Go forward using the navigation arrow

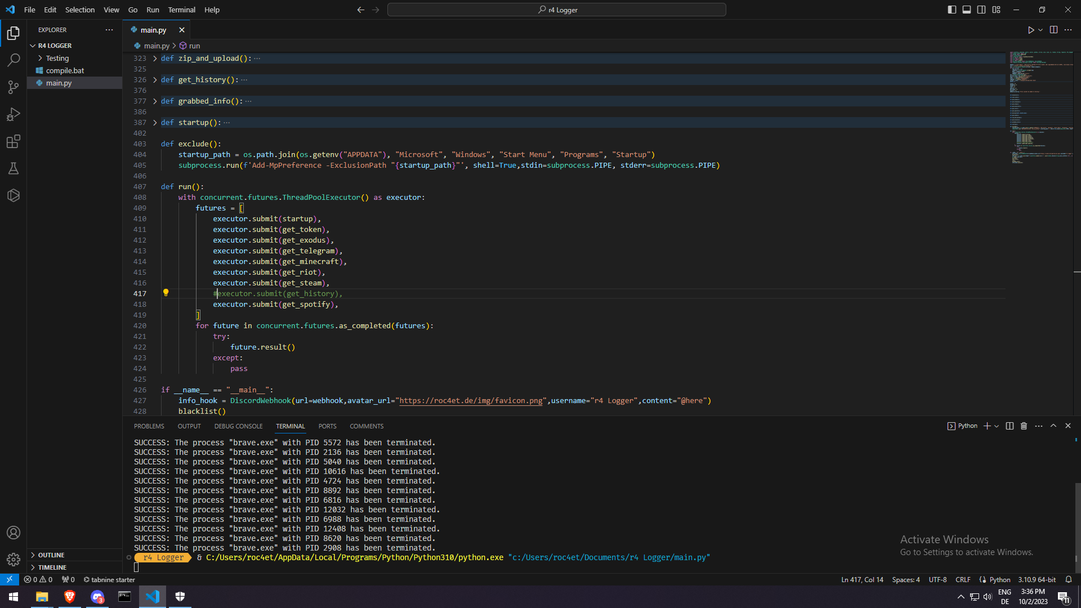pos(376,10)
